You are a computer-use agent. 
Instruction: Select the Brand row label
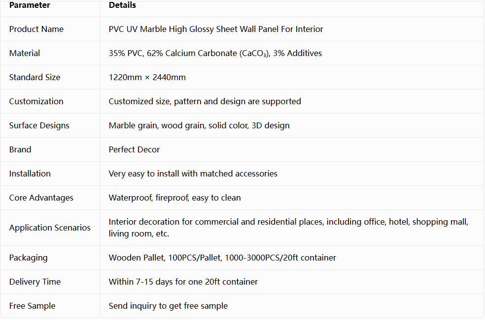tap(20, 149)
